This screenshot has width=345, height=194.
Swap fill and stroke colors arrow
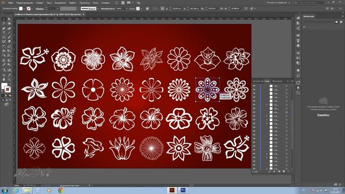click(x=10, y=84)
